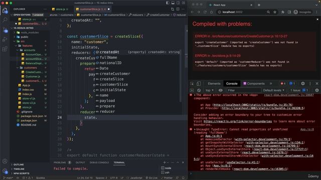Open the Extensions view
321x180 pixels.
point(5,49)
